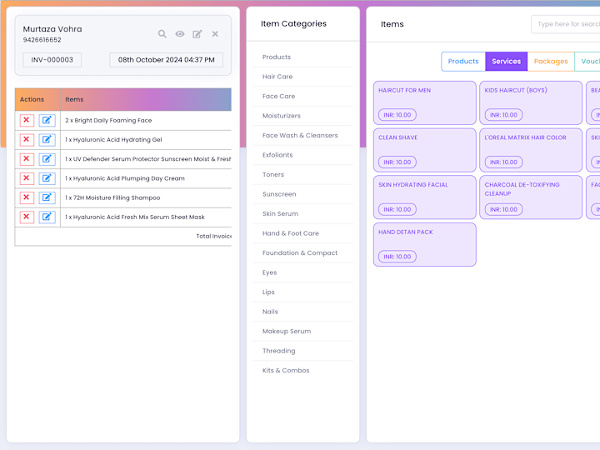Add Skin Hydrating Facial service
This screenshot has width=600, height=450.
point(425,197)
